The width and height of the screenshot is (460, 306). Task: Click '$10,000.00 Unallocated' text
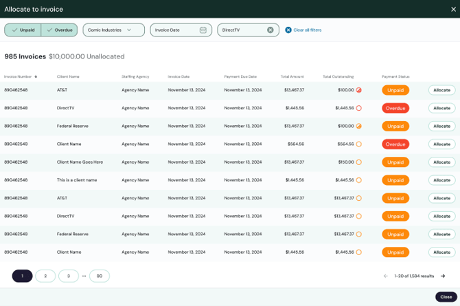(x=87, y=56)
